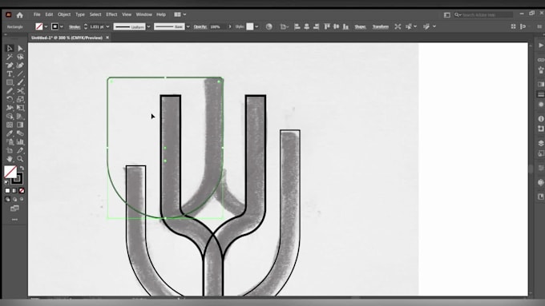Screen dimensions: 545x306
Task: Select the Blend tool
Action: pyautogui.click(x=20, y=133)
